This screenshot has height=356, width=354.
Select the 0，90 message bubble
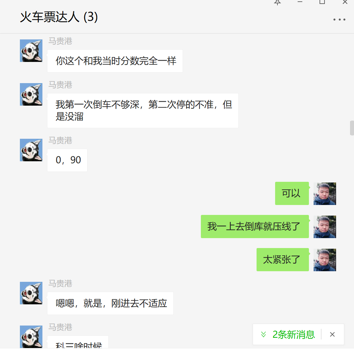(x=67, y=160)
